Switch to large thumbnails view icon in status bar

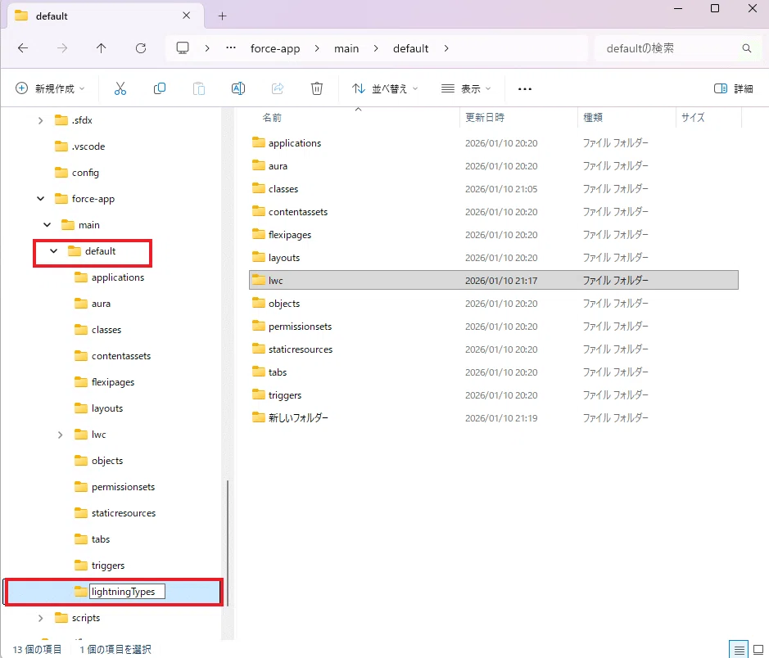(758, 650)
